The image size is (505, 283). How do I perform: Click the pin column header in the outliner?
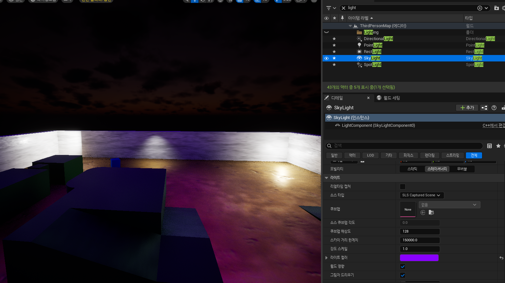click(x=342, y=18)
